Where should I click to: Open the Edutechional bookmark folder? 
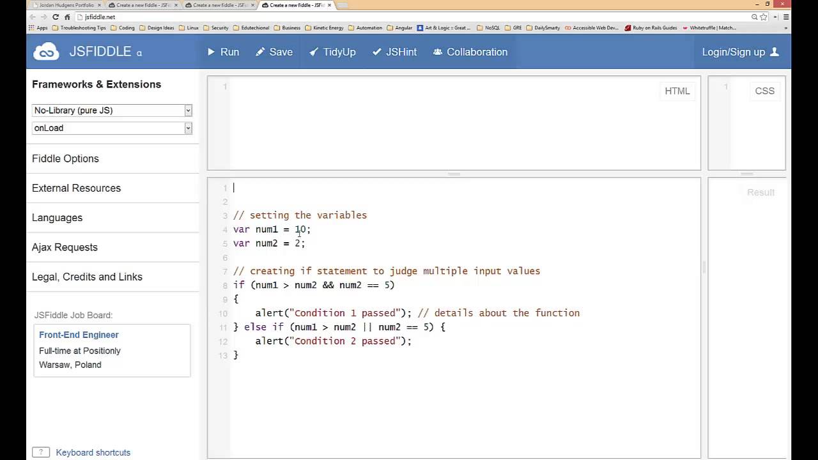(251, 28)
